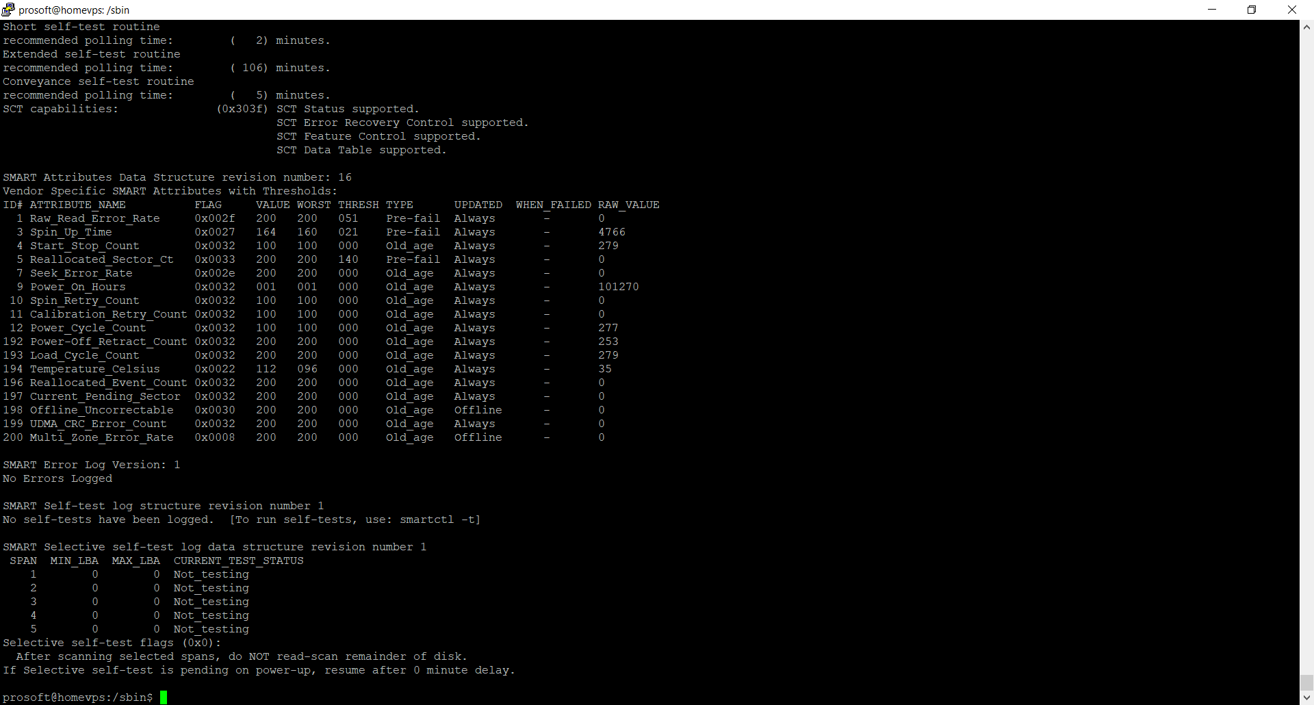Click the 'Reallocated_Sector_Ct' attribute name
Viewport: 1314px width, 705px height.
click(x=102, y=259)
